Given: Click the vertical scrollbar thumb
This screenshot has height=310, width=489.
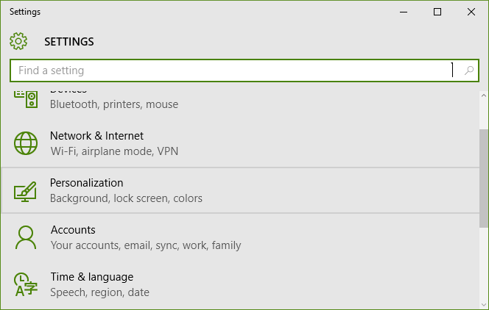Looking at the screenshot, I should coord(484,179).
